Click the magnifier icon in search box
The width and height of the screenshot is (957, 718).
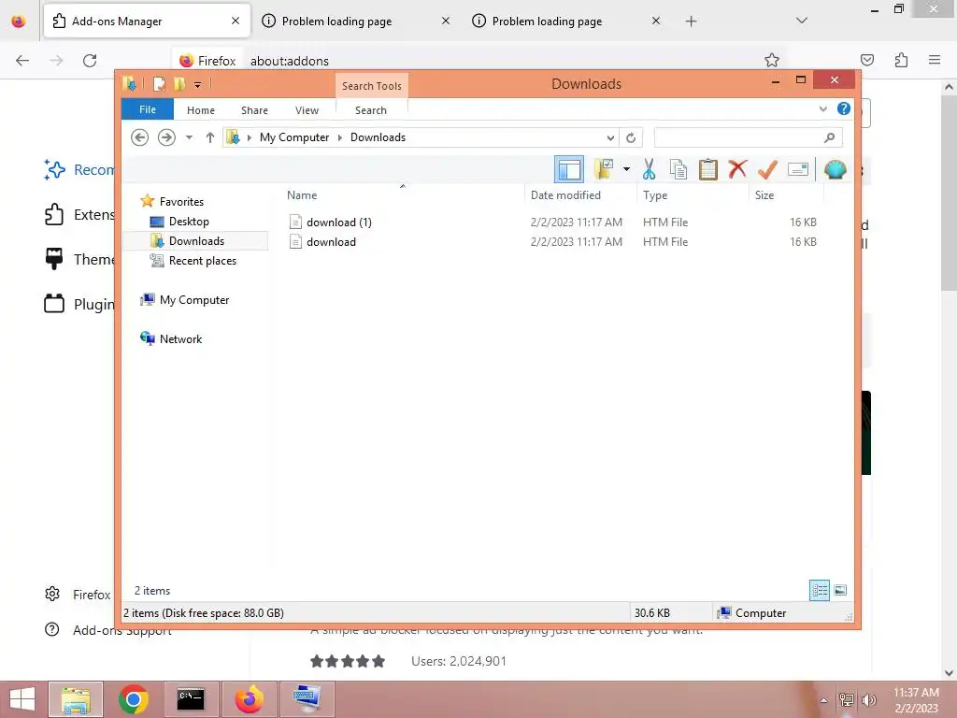point(829,138)
